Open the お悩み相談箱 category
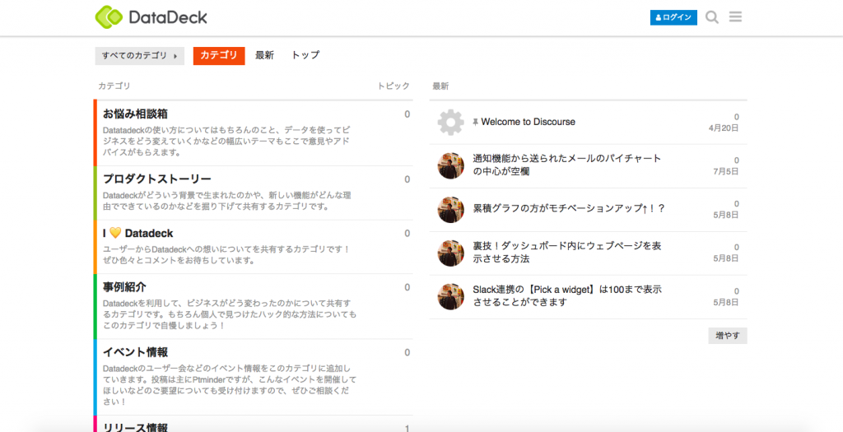The image size is (843, 432). click(x=135, y=114)
